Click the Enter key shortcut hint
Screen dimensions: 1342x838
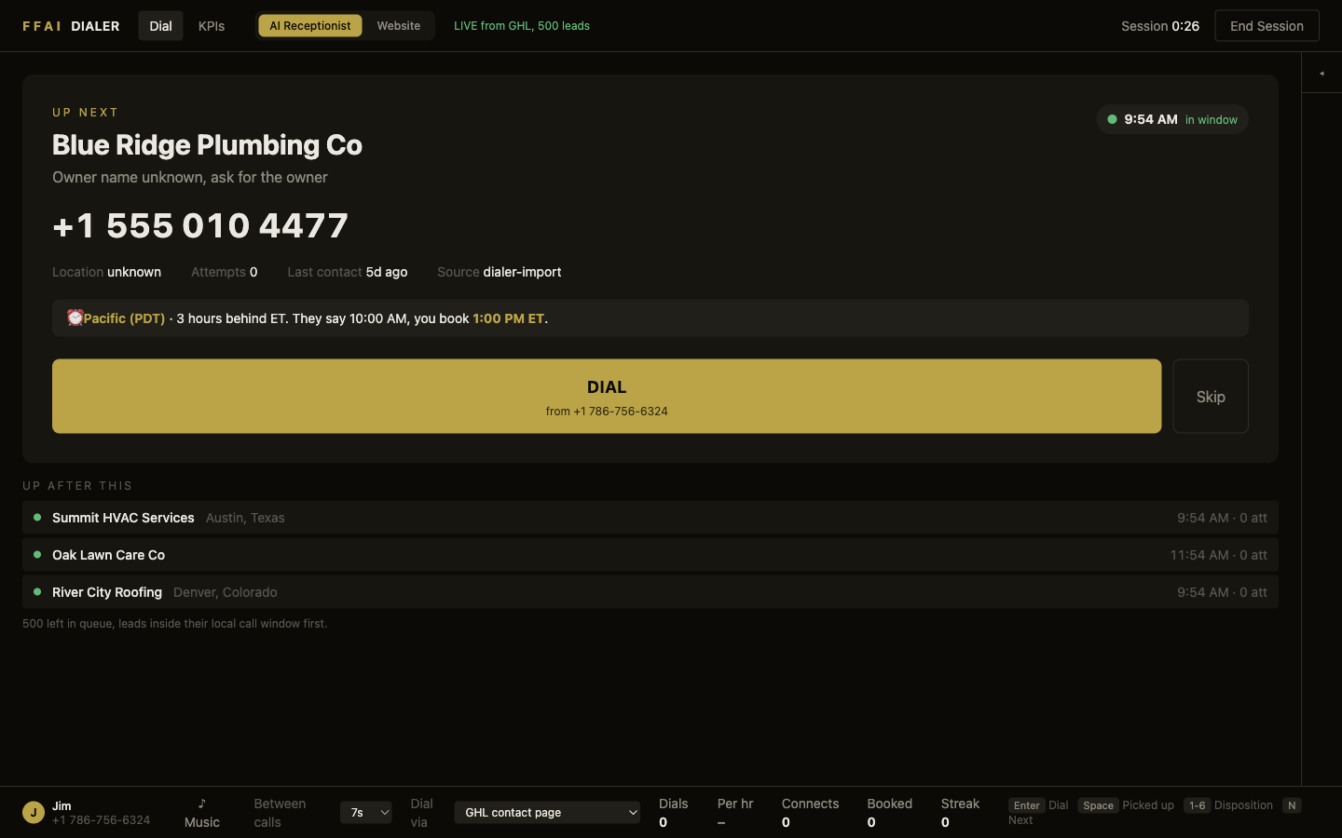(1027, 805)
